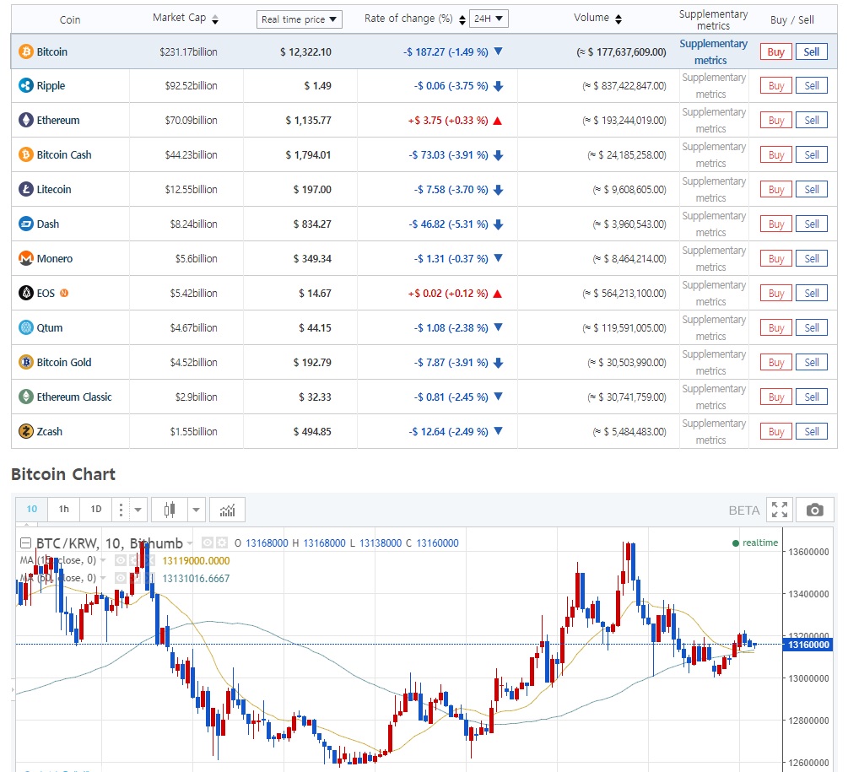Click the chart price axis at 13400000

pos(808,594)
